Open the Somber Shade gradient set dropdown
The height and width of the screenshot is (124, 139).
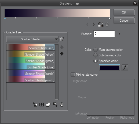point(32,39)
